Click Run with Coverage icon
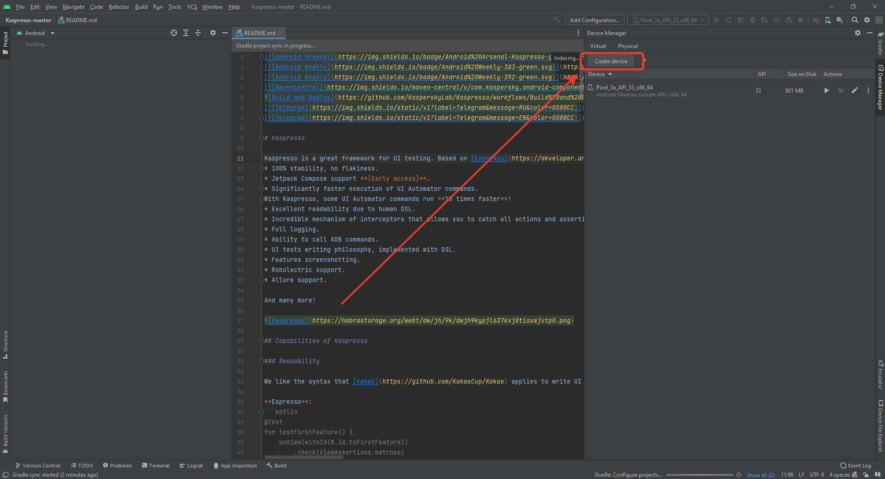This screenshot has width=885, height=479. 765,20
